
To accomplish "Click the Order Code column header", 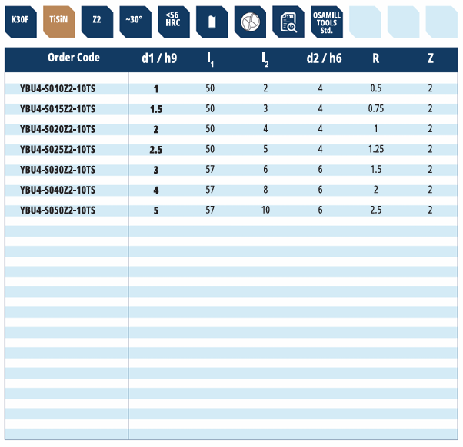I will point(74,58).
